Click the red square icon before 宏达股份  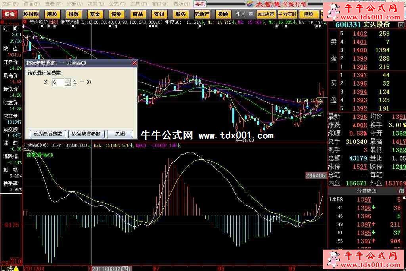tap(25, 22)
